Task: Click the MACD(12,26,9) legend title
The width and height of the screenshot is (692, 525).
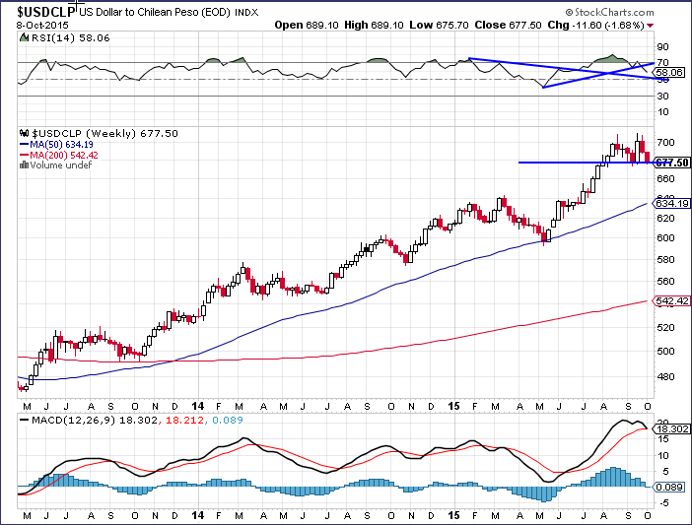Action: (73, 420)
